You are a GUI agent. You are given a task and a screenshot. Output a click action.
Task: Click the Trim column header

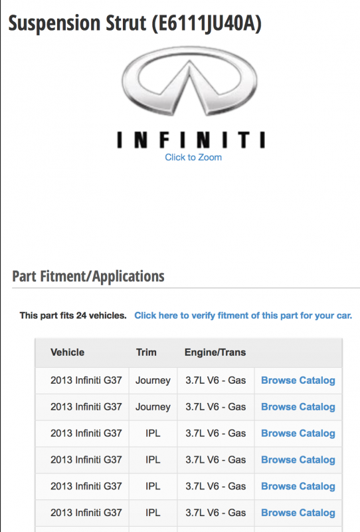point(146,352)
